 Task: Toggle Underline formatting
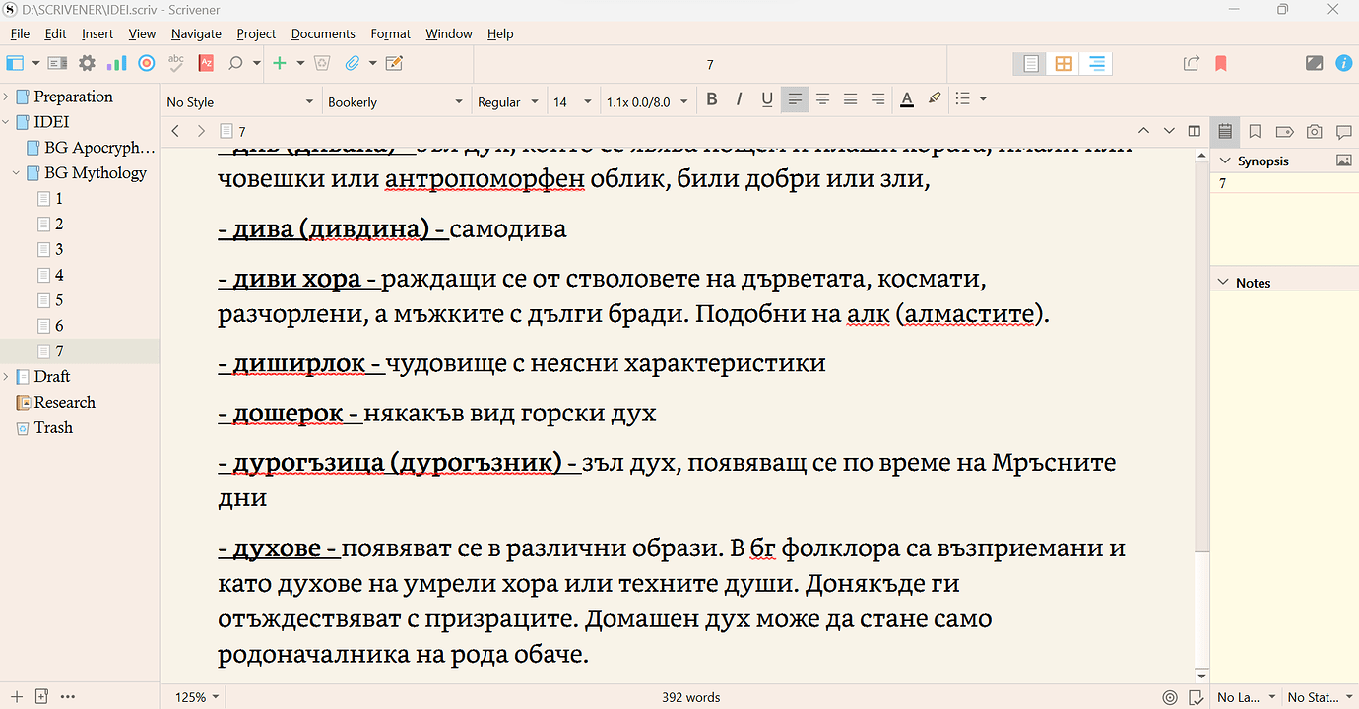tap(767, 99)
